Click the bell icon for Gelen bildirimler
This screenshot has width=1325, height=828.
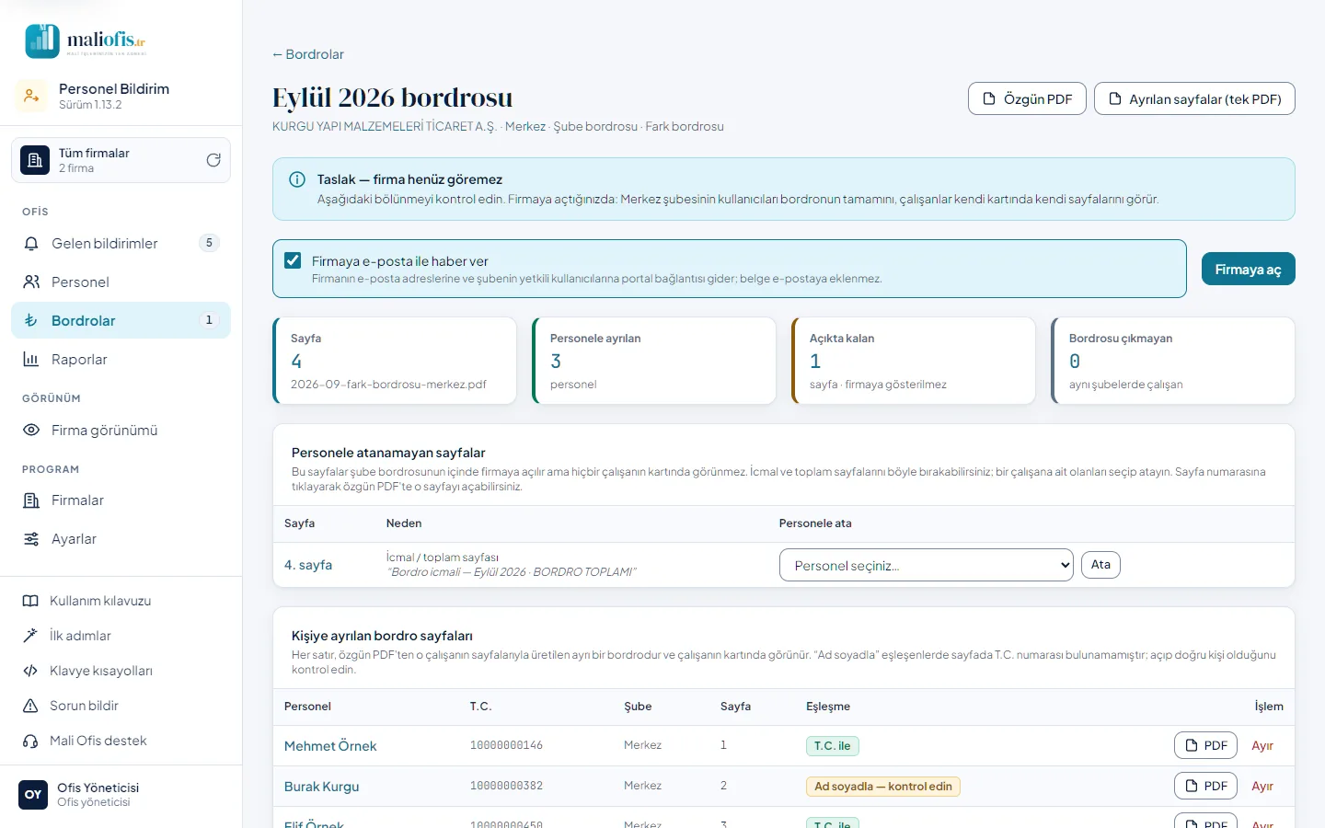pos(31,244)
